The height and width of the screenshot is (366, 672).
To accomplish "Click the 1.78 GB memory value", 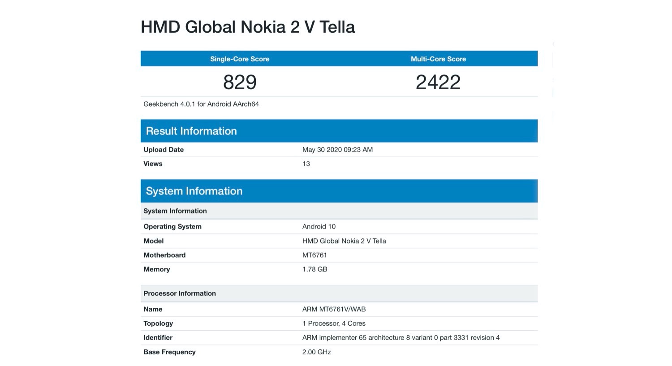I will (x=314, y=269).
